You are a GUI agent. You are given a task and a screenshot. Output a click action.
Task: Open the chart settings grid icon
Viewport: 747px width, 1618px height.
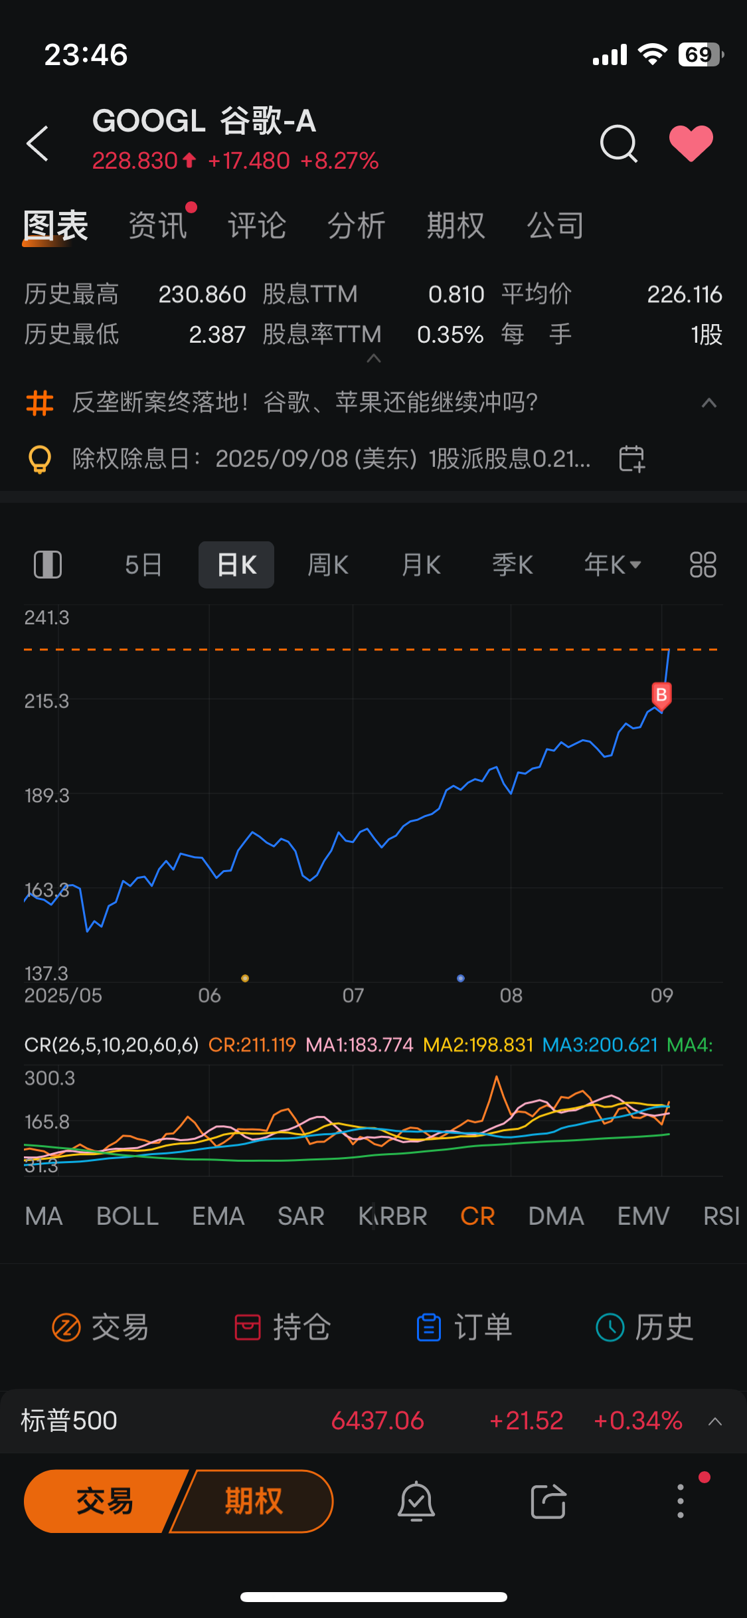point(703,565)
